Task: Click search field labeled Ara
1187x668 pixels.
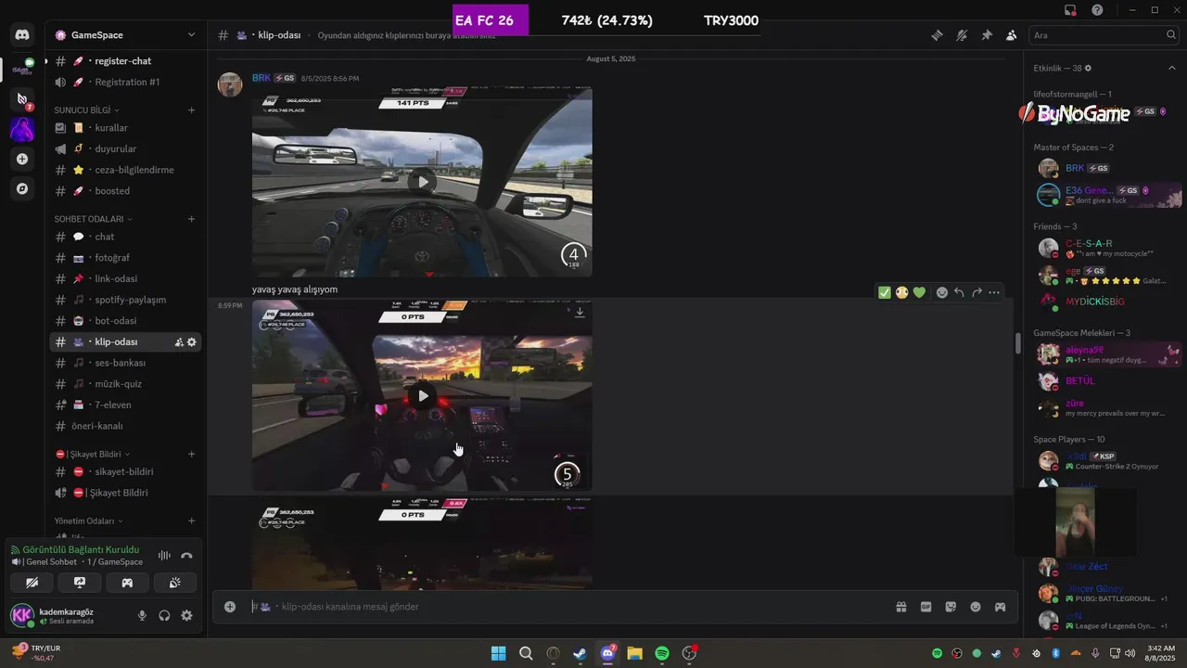Action: (x=1104, y=35)
